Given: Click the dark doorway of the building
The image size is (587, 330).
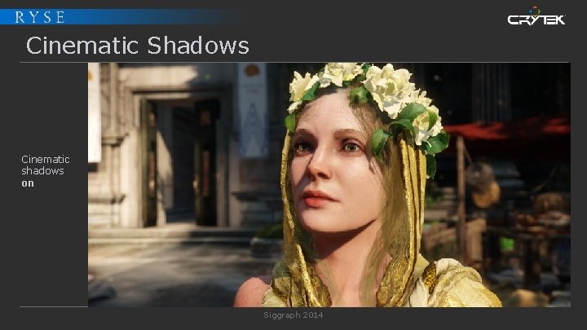Looking at the screenshot, I should [179, 161].
